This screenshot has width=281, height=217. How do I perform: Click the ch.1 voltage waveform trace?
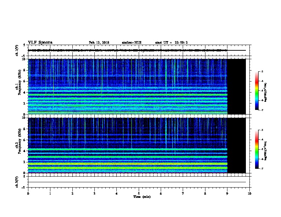click(128, 50)
